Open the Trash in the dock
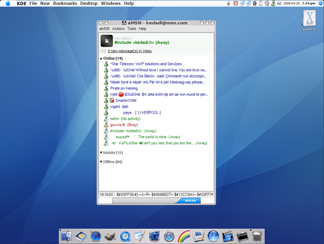The width and height of the screenshot is (324, 244). pyautogui.click(x=257, y=236)
